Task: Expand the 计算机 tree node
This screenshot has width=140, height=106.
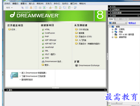Action: pos(113,29)
